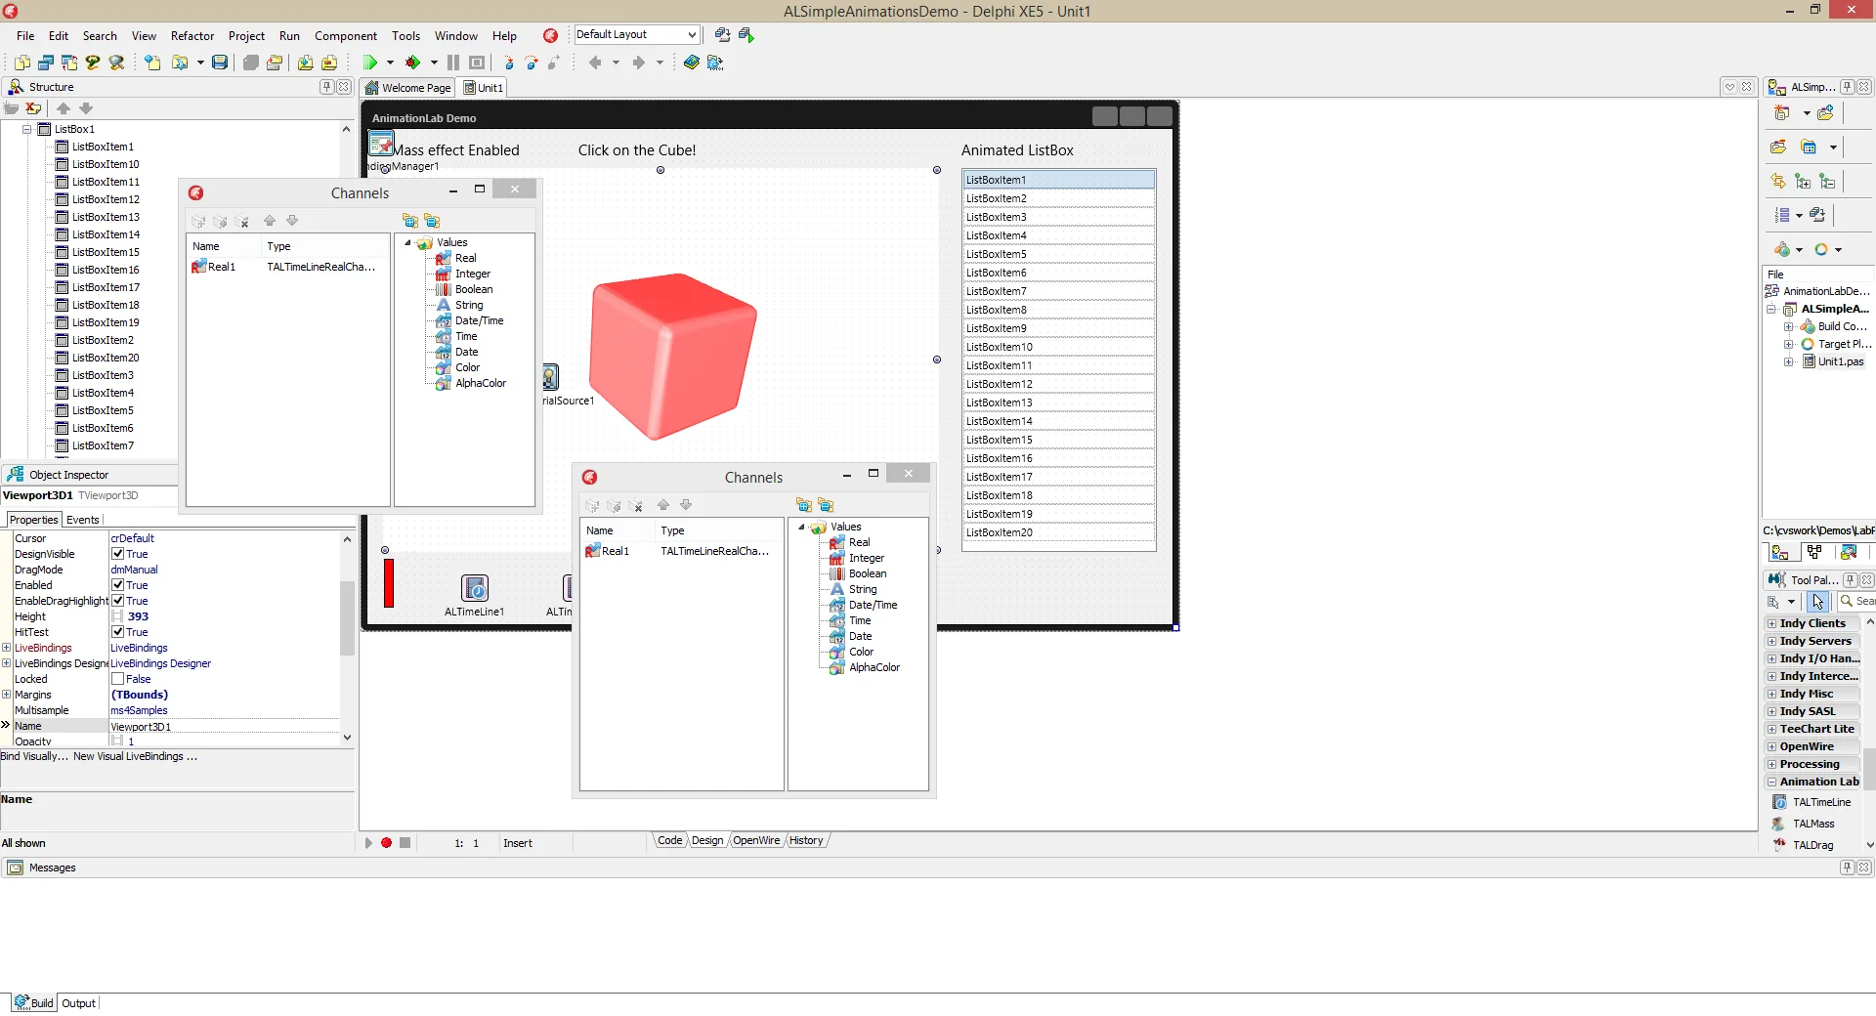Click the Save disk icon in toolbar
Screen dimensions: 1876x1016
[x=220, y=63]
